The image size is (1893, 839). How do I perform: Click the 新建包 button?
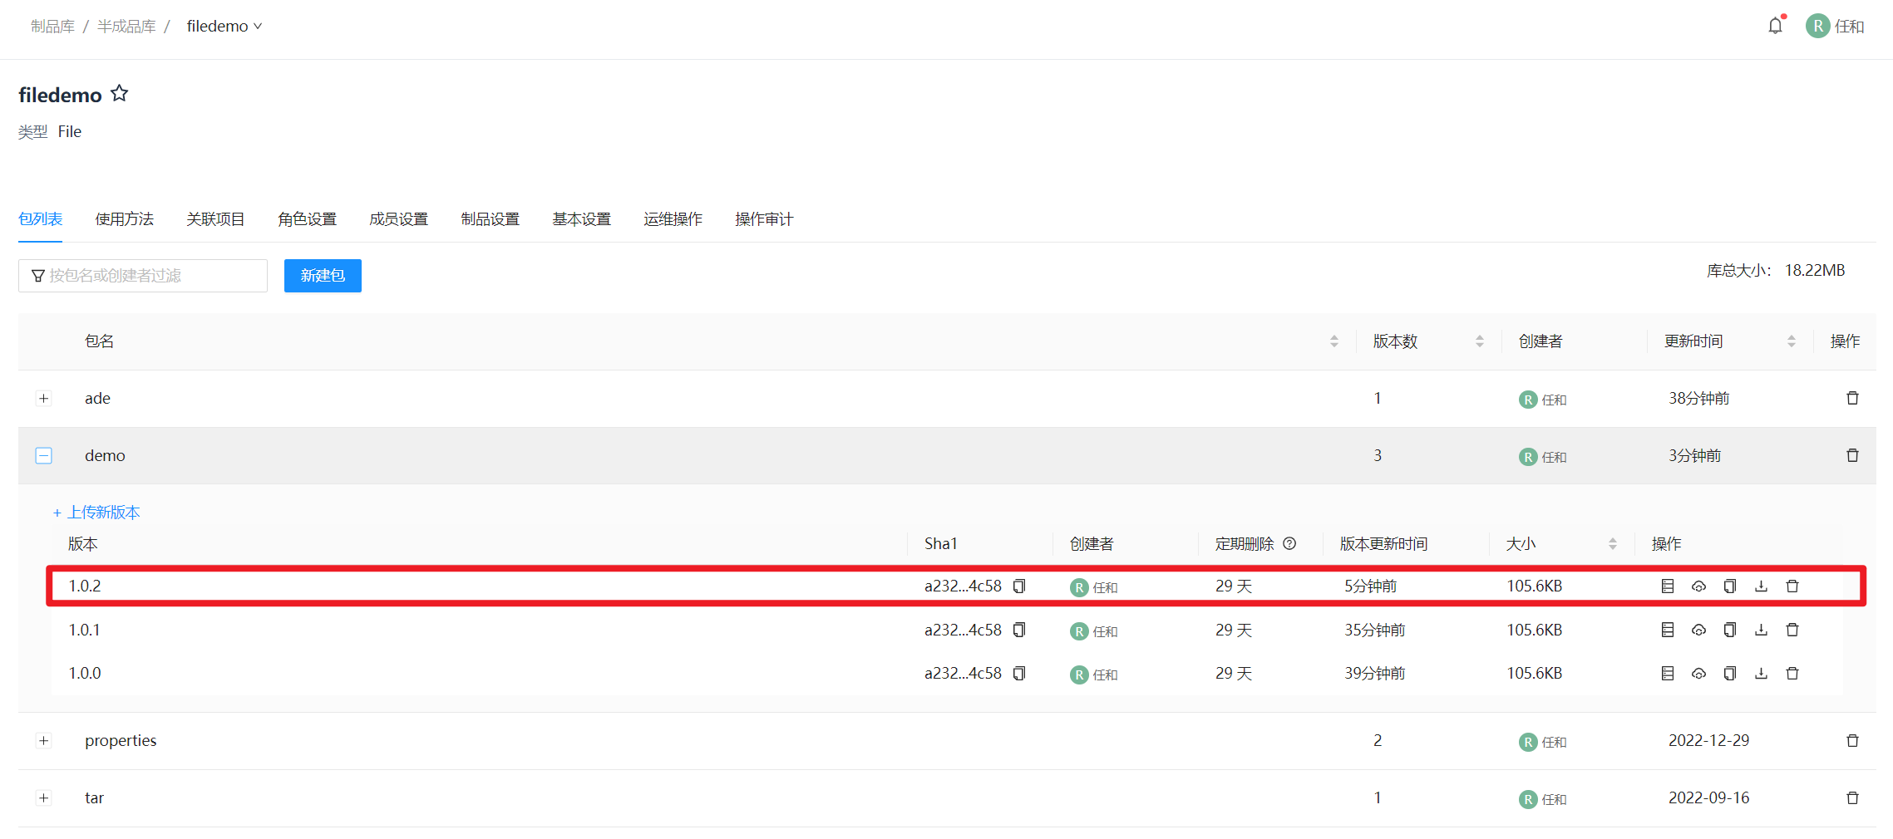point(323,276)
